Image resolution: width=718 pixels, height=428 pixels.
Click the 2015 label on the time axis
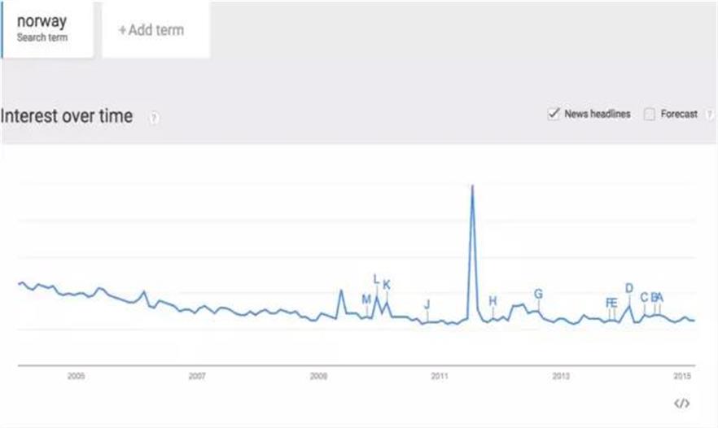(683, 376)
